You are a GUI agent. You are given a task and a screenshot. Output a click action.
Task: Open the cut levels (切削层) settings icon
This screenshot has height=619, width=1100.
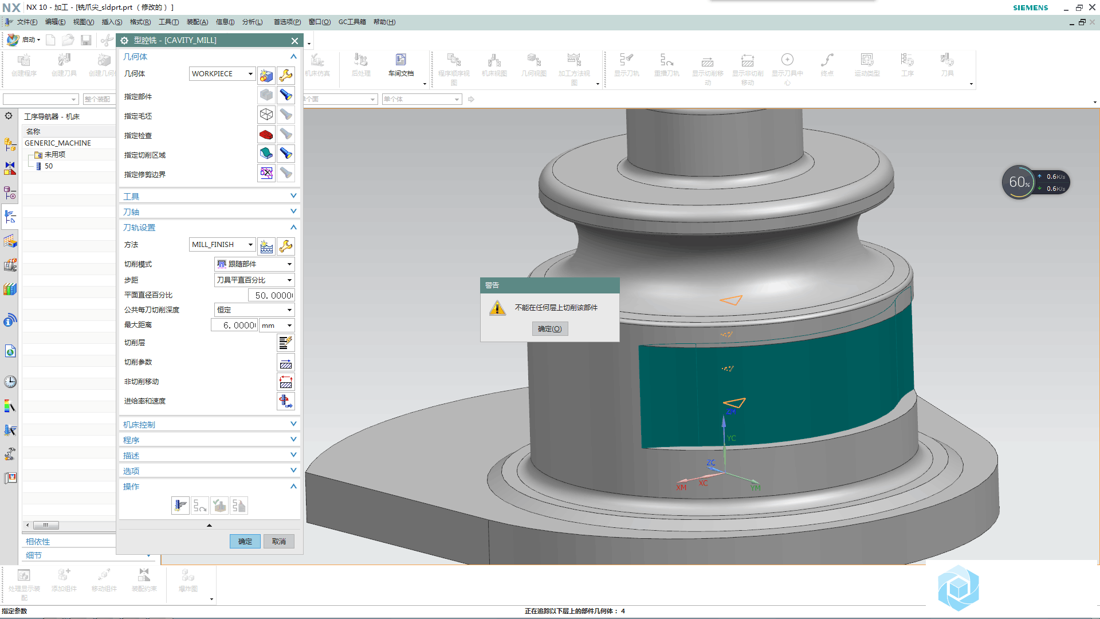click(286, 343)
